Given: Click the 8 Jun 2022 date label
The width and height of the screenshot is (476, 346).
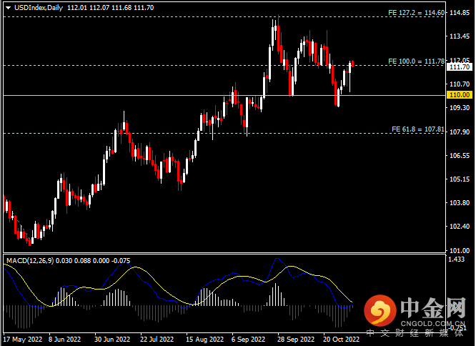Looking at the screenshot, I should tap(64, 340).
